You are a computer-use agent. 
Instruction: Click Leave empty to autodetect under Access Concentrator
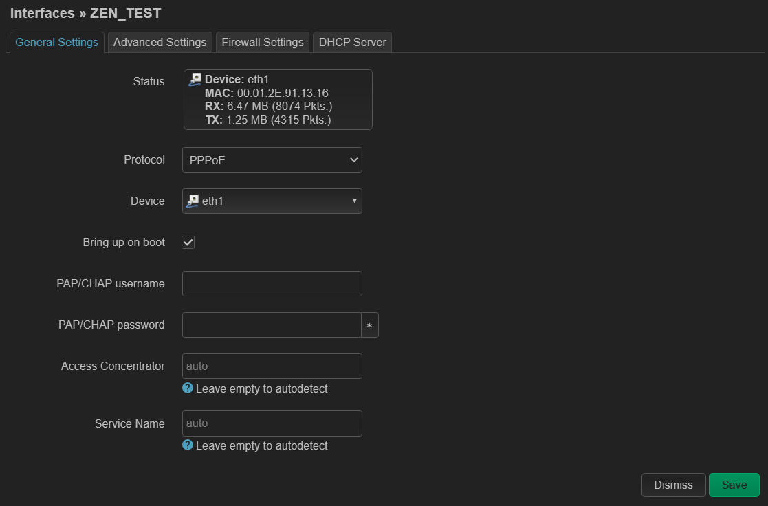pyautogui.click(x=261, y=389)
